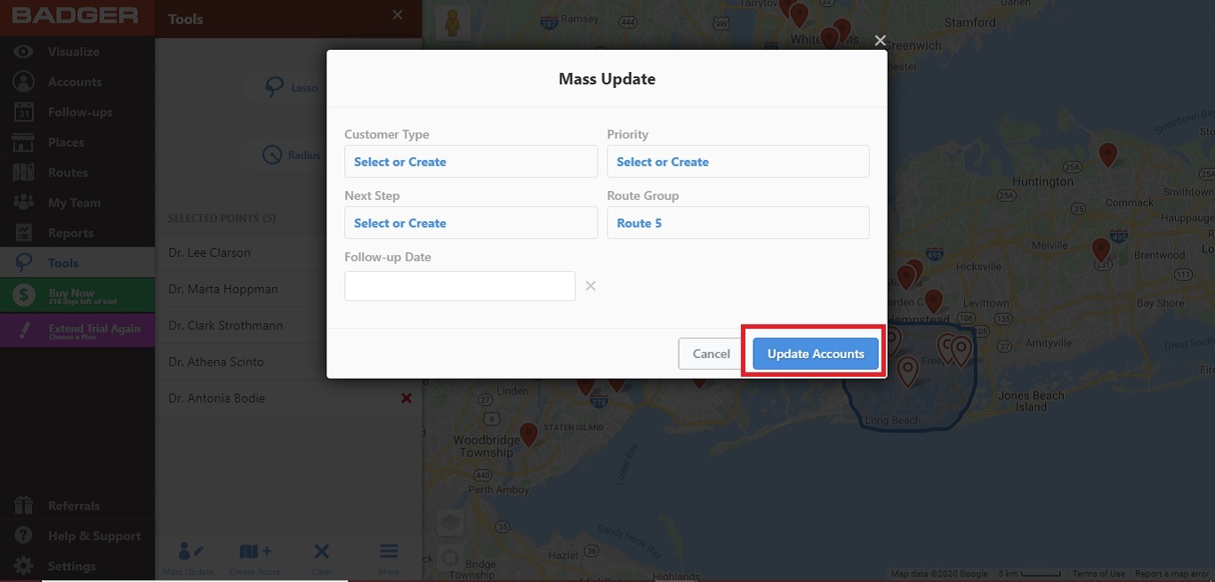1215x582 pixels.
Task: Open the Route Group dropdown showing Route 5
Action: pyautogui.click(x=738, y=223)
